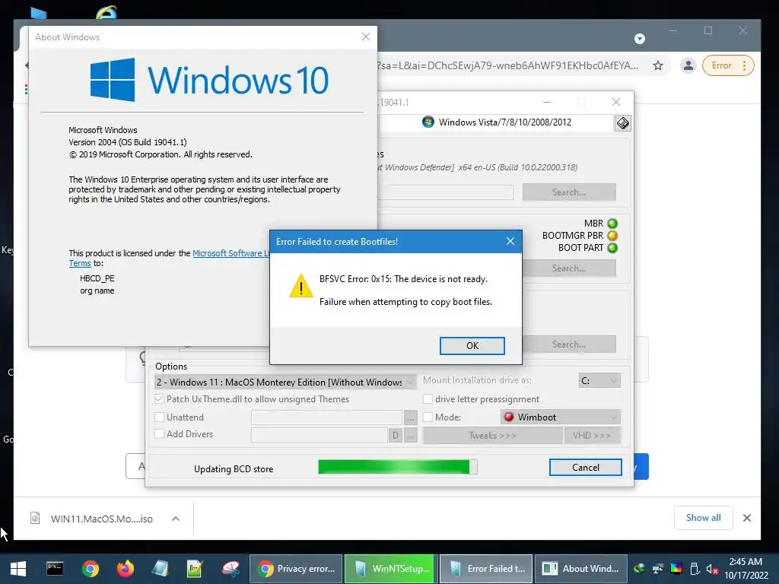Click the yellow warning icon in error dialog
Screen dimensions: 779x584
tap(300, 286)
